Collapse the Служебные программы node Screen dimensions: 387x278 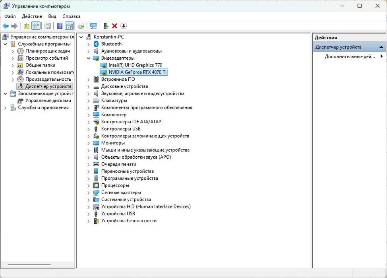[x=6, y=44]
